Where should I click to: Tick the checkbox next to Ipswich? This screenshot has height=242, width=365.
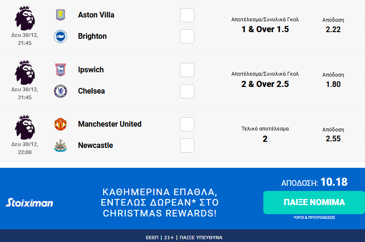(x=187, y=70)
